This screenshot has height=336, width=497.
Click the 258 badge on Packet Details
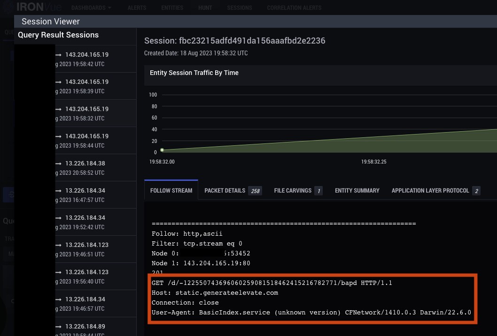[255, 191]
